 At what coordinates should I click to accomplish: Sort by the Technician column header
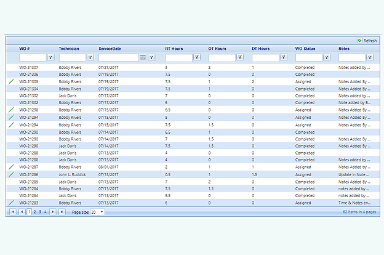[69, 48]
